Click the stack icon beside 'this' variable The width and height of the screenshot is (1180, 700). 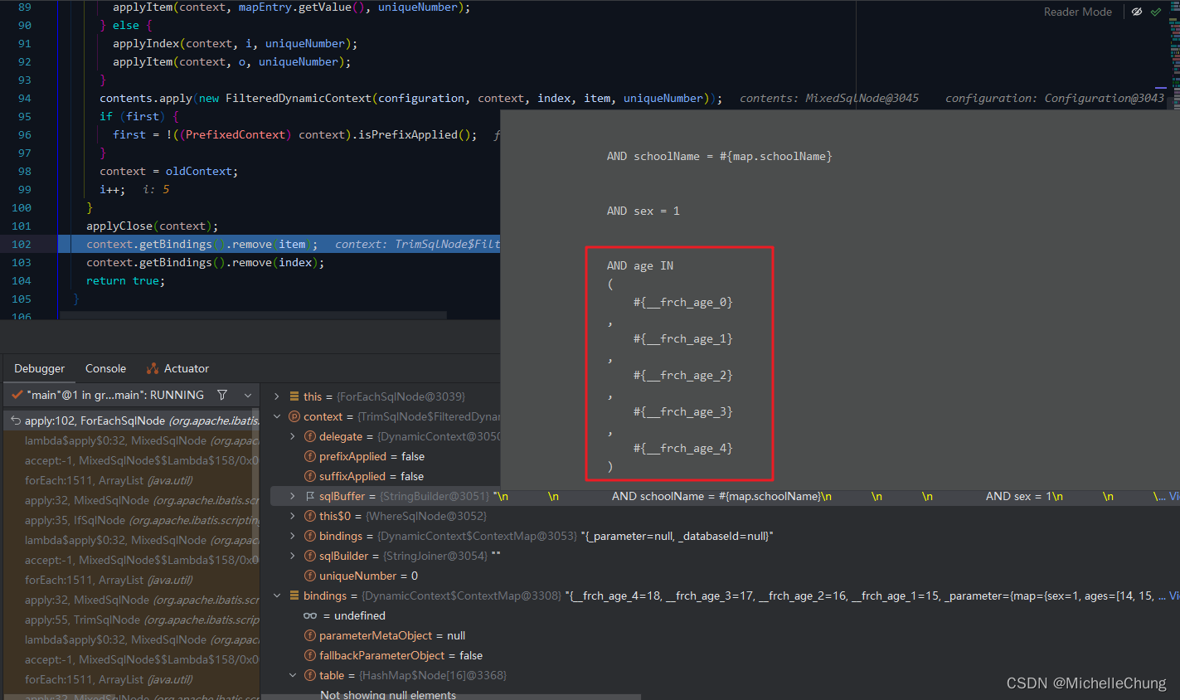pos(294,396)
